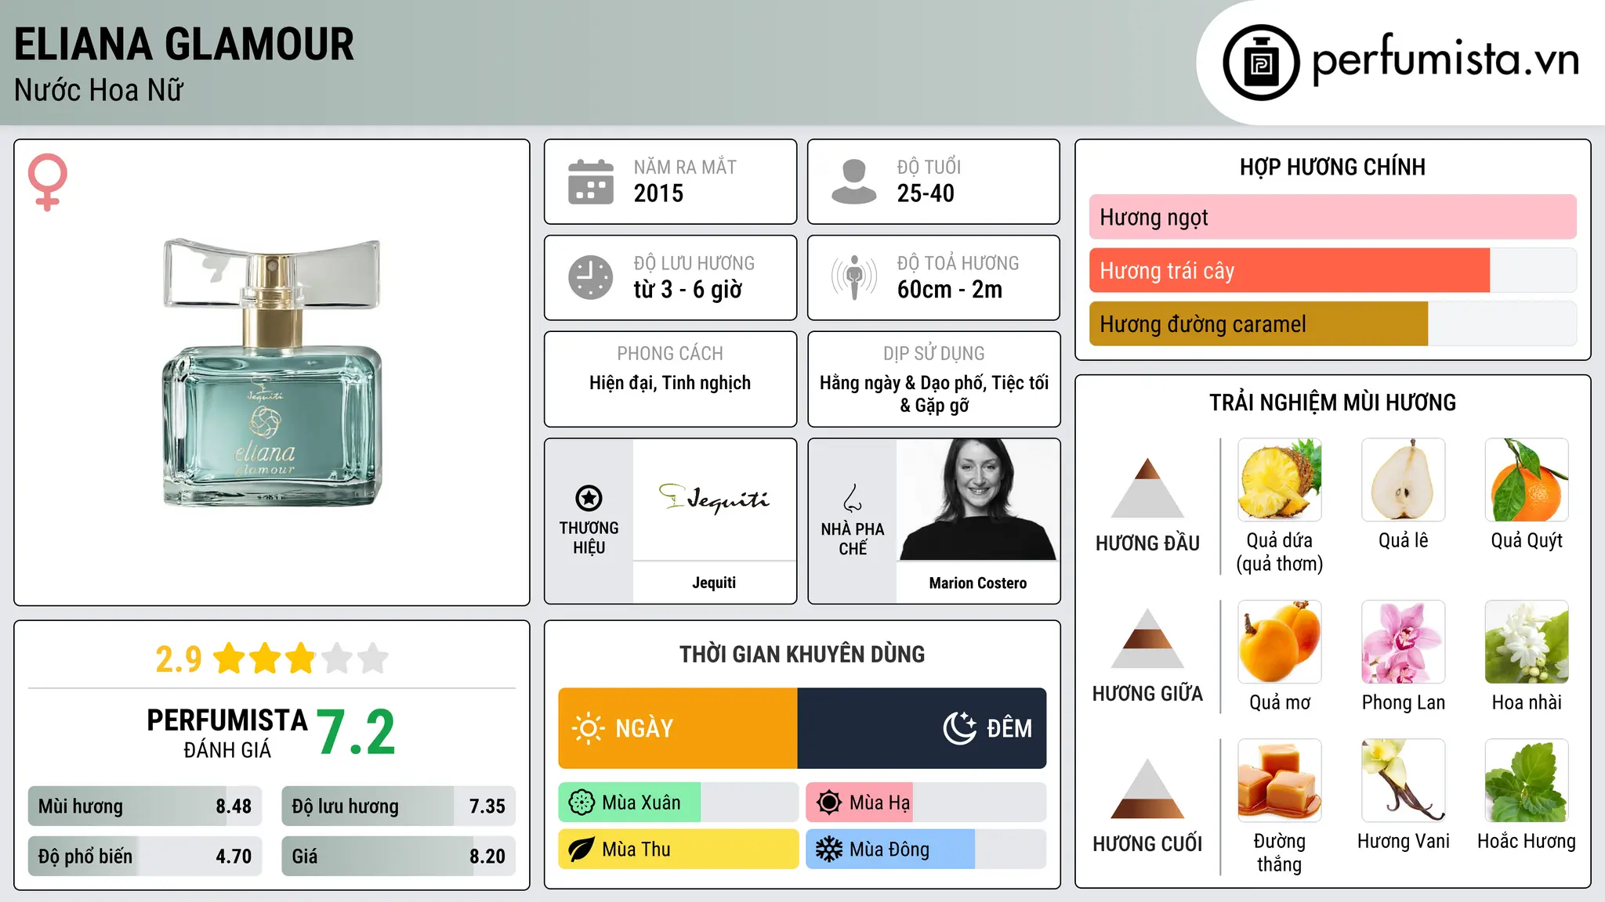Click the moon icon in the Đêm bar
1605x902 pixels.
pos(959,728)
